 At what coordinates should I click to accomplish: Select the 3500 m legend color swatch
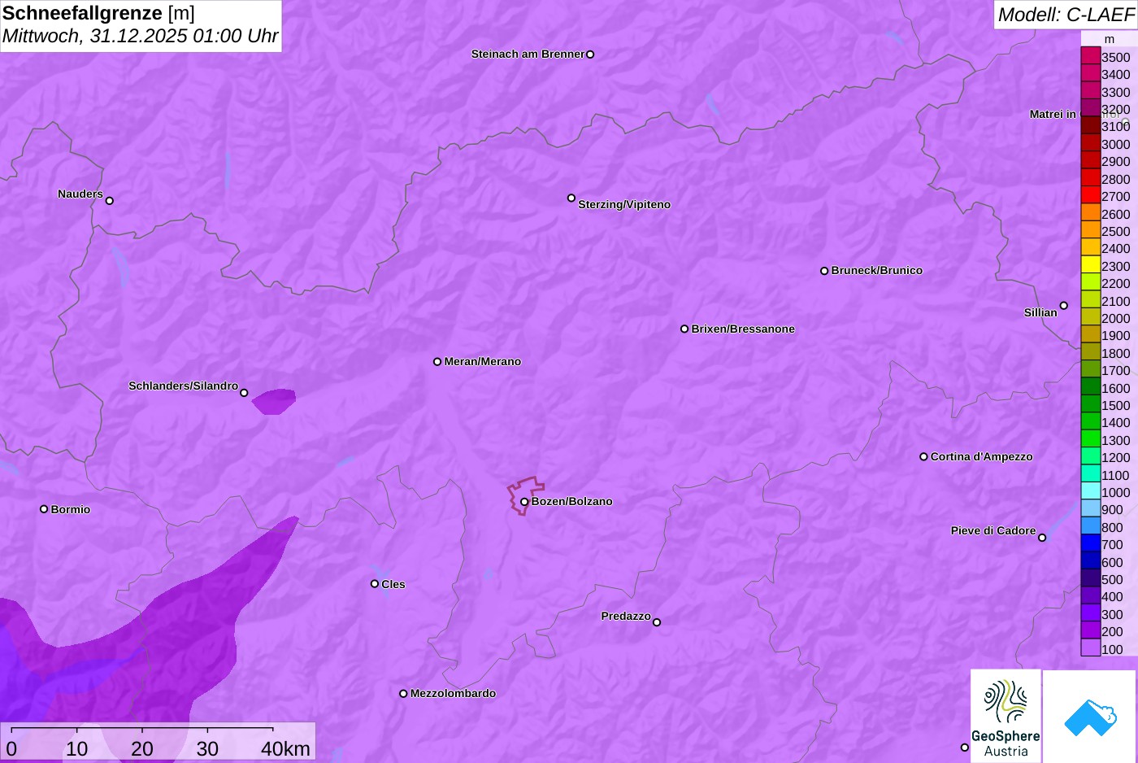point(1090,56)
